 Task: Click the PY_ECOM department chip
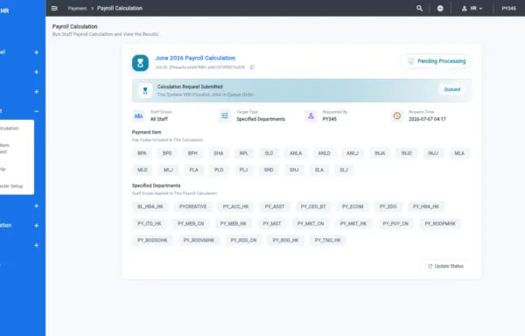[x=353, y=206]
